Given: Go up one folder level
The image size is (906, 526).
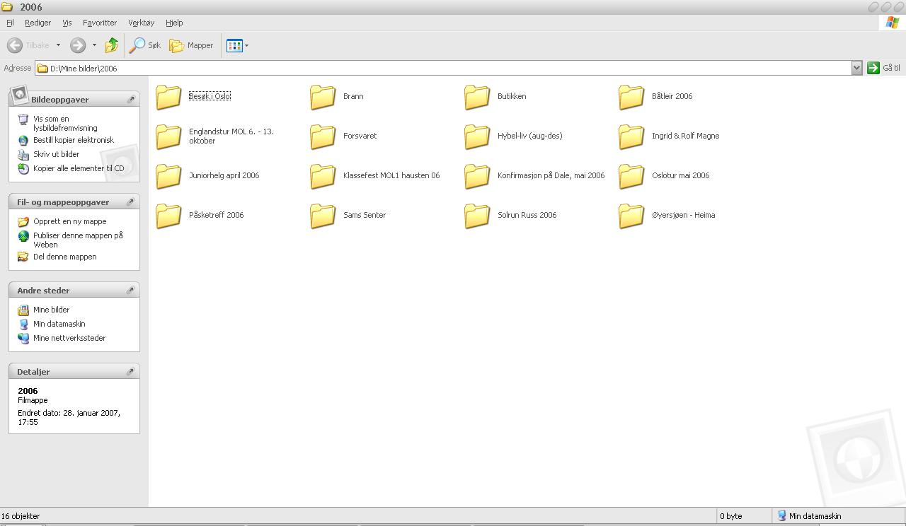Looking at the screenshot, I should point(112,45).
